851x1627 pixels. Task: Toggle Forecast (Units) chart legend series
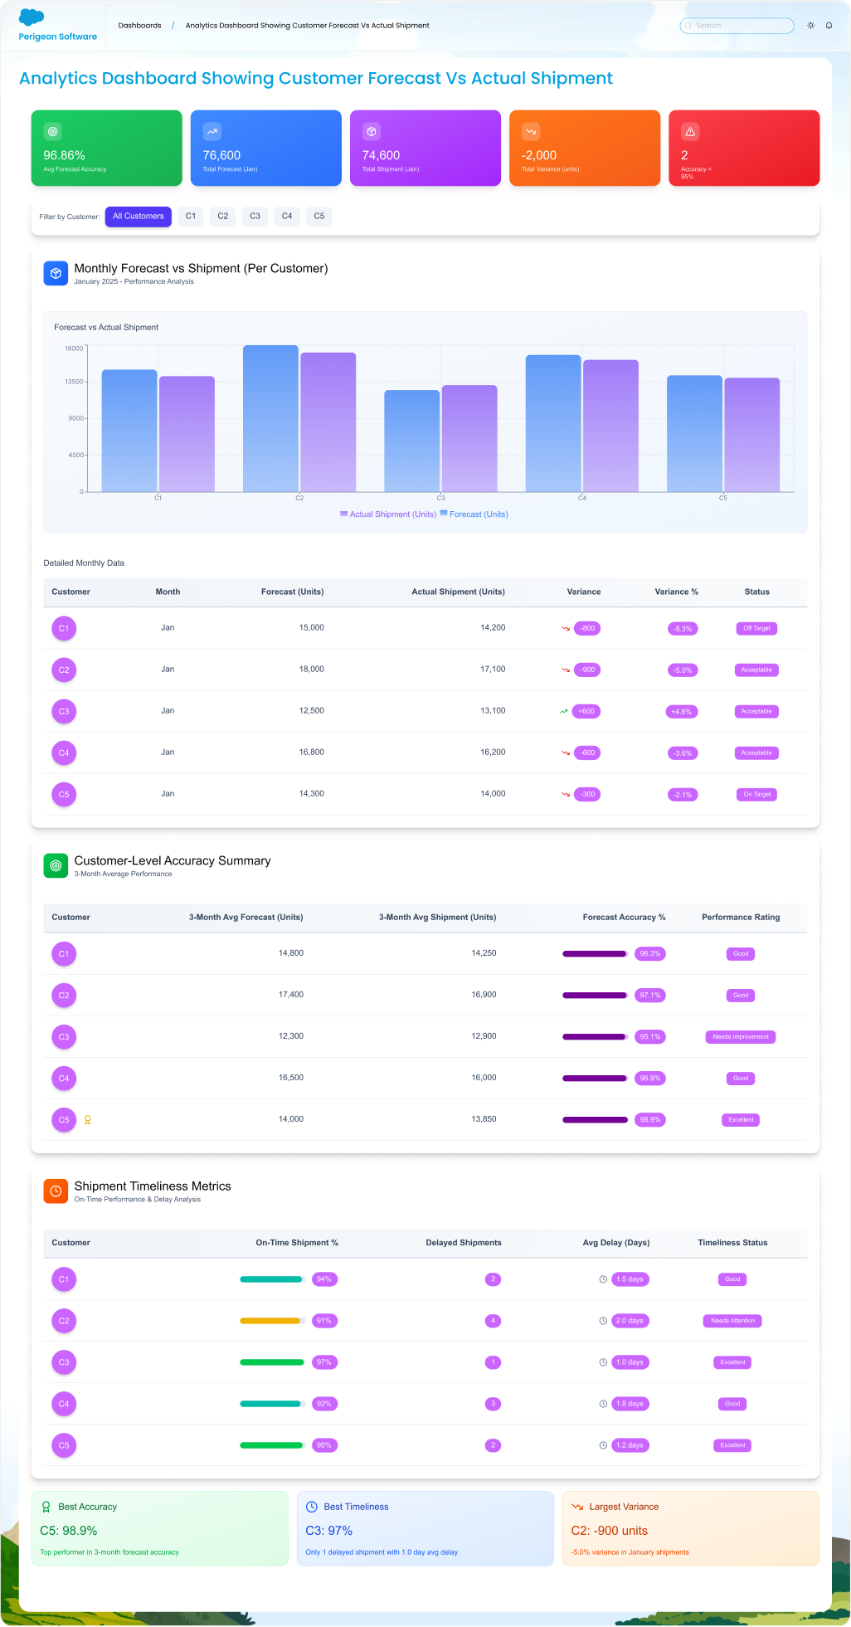[x=474, y=514]
